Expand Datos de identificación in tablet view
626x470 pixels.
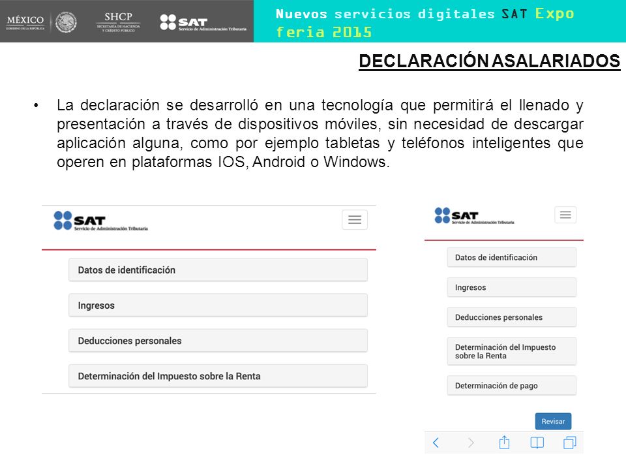(x=218, y=270)
